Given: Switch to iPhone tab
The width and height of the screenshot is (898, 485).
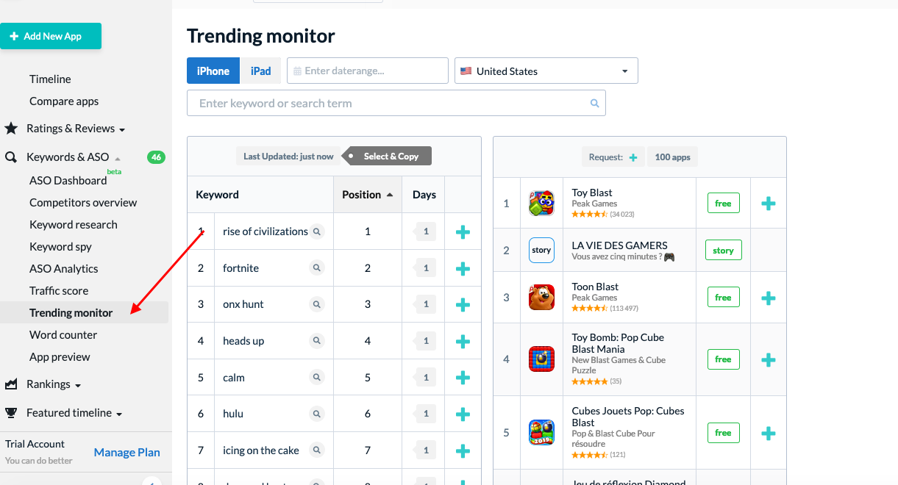Looking at the screenshot, I should tap(213, 71).
